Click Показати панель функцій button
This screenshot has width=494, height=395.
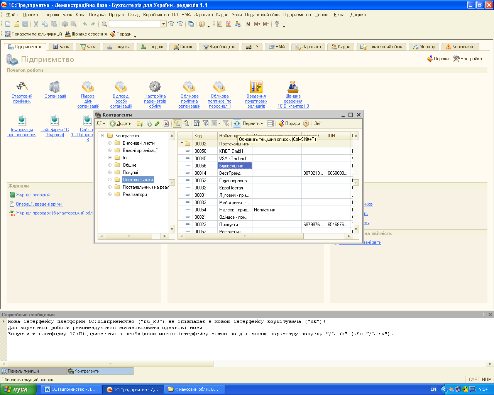[33, 34]
